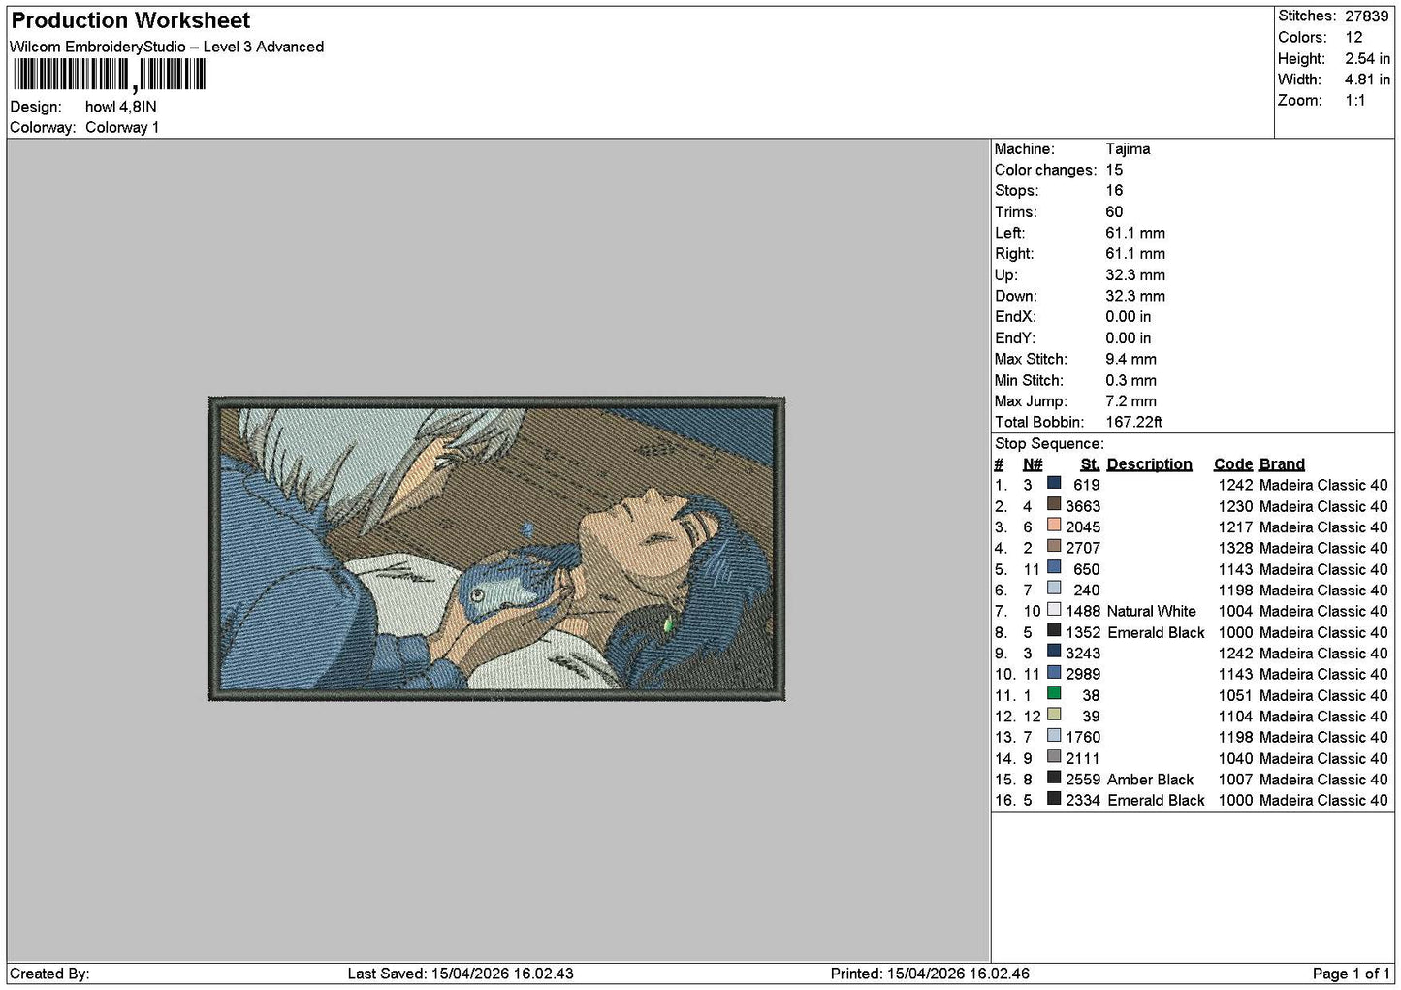Click gray swatch for stop 14 (2111)
The height and width of the screenshot is (990, 1401).
tap(1054, 757)
